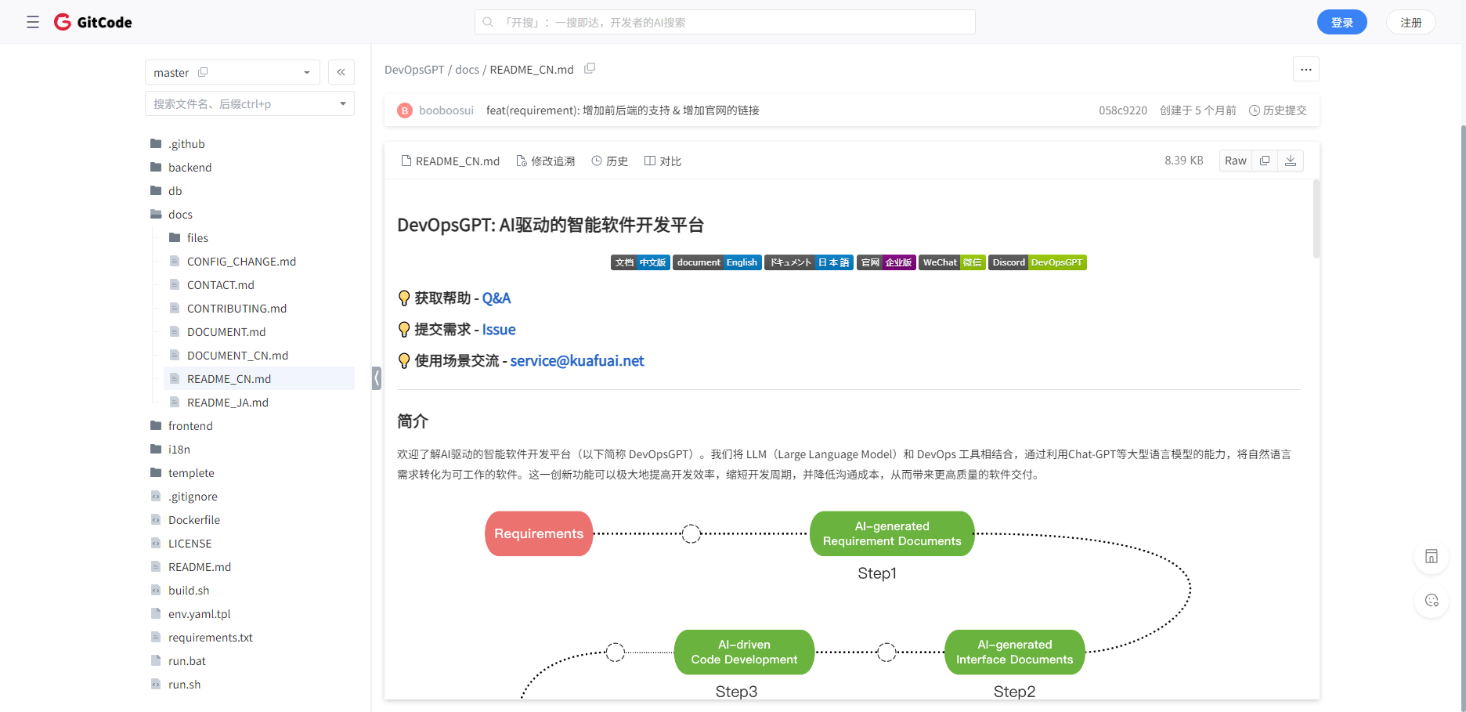
Task: Click the 登录 login button
Action: [1341, 22]
